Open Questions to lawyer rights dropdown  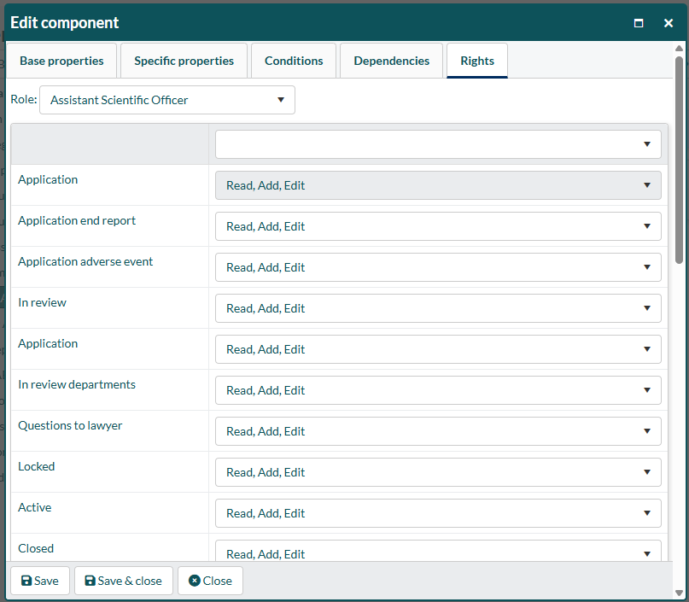click(438, 431)
